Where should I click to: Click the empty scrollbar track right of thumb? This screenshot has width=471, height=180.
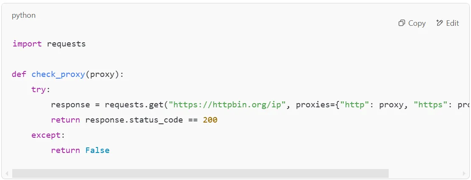tap(424, 174)
